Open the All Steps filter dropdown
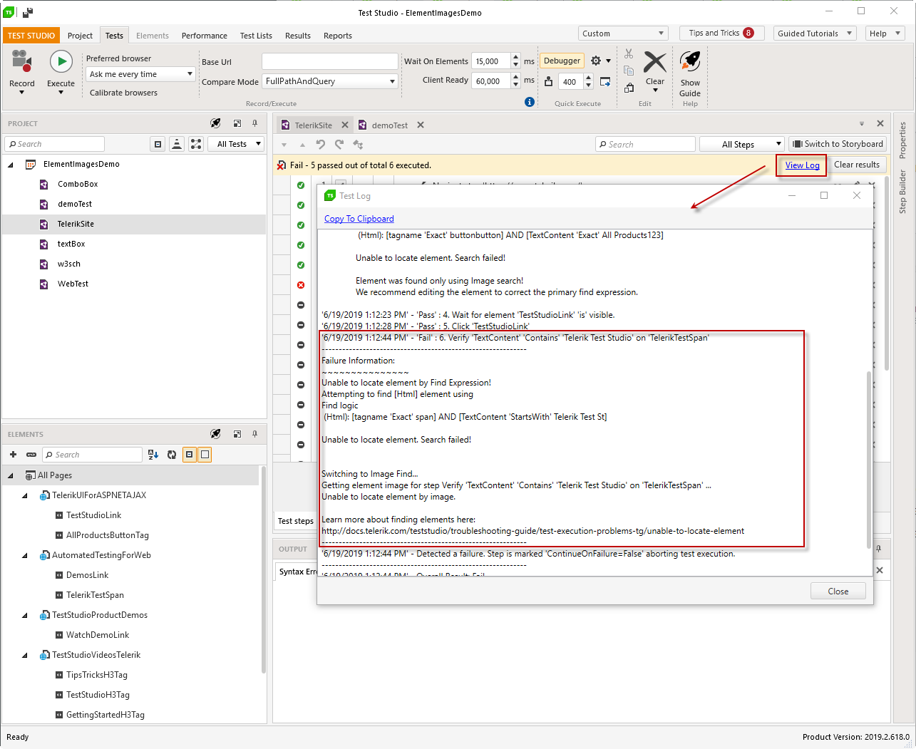Image resolution: width=916 pixels, height=749 pixels. [742, 144]
